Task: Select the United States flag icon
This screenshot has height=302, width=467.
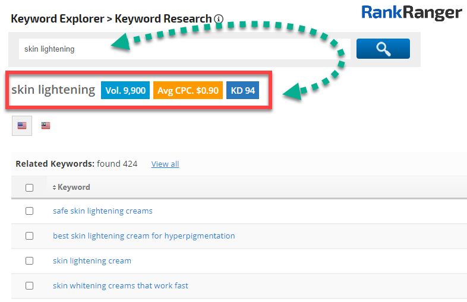Action: point(22,125)
